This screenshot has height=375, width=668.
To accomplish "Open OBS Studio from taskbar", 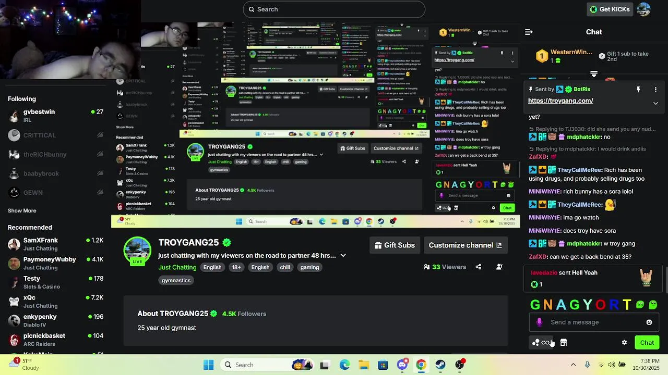I will pyautogui.click(x=460, y=365).
